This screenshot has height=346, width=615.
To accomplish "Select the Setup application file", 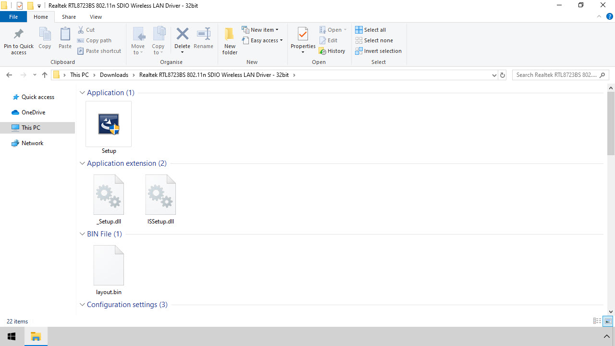I will [x=109, y=128].
